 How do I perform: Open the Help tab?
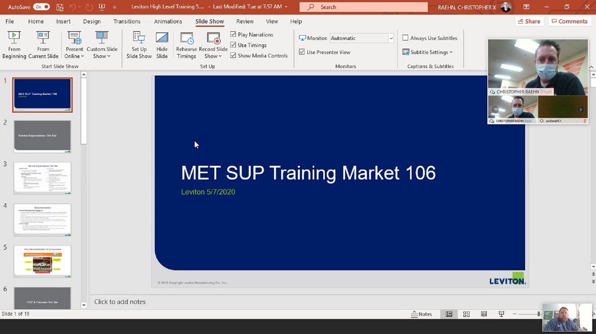coord(296,21)
